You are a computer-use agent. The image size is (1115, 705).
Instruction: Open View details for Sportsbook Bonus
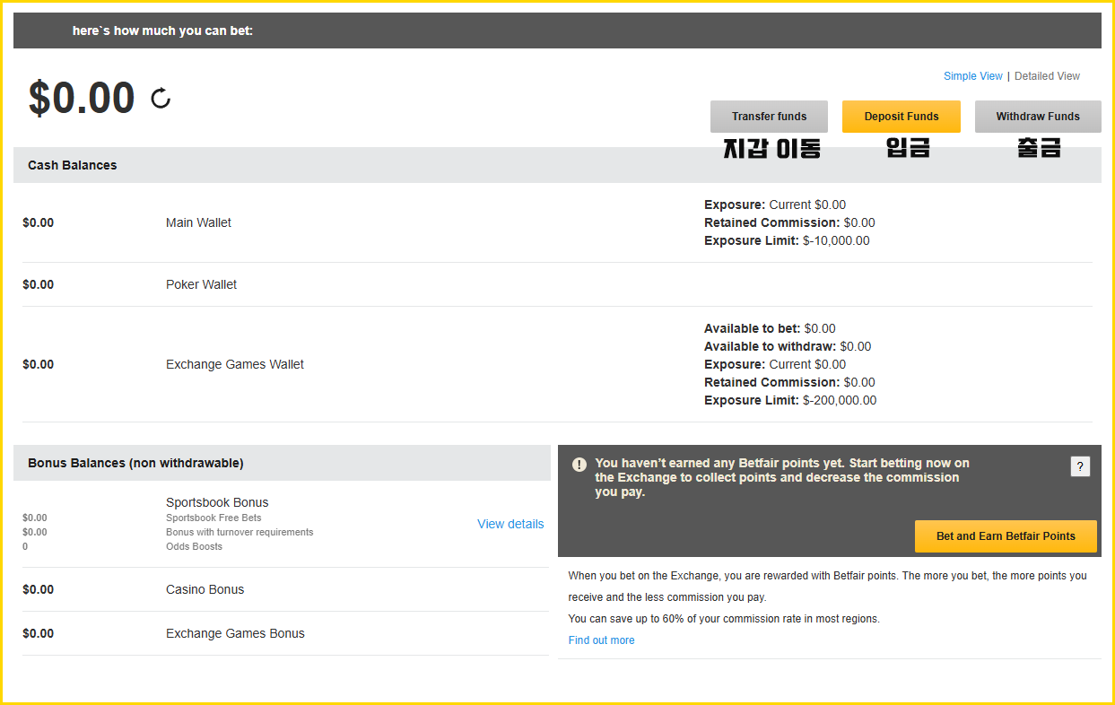(510, 524)
